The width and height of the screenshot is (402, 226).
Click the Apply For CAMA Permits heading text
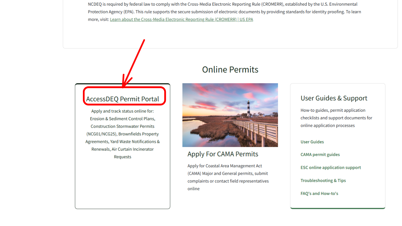pos(223,154)
